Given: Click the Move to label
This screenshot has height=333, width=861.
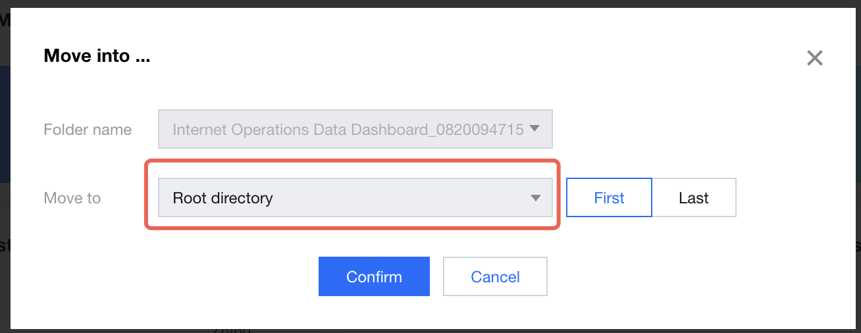Looking at the screenshot, I should (72, 198).
